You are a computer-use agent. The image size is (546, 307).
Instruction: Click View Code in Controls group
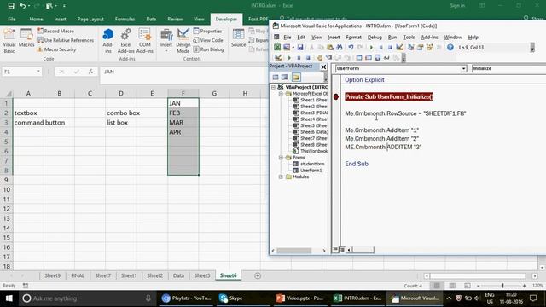pyautogui.click(x=208, y=40)
